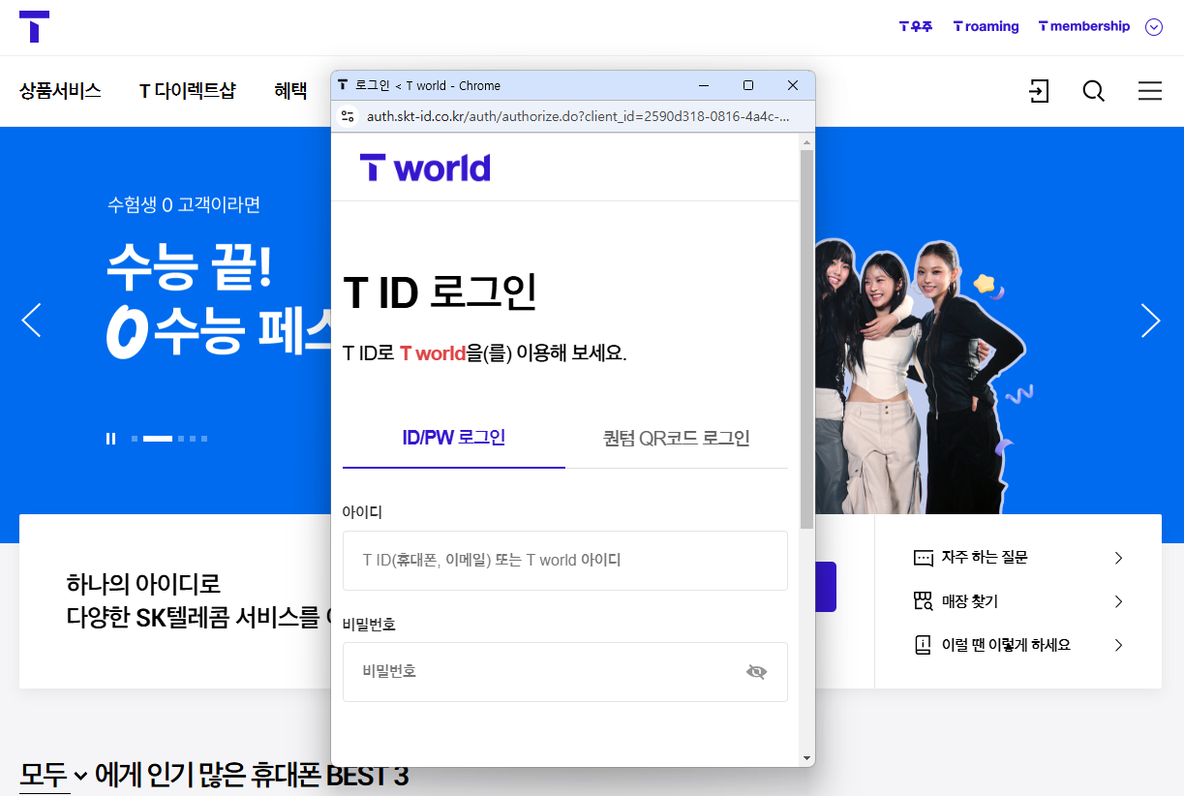
Task: Expand the circled chevron next to T membership
Action: 1154,27
